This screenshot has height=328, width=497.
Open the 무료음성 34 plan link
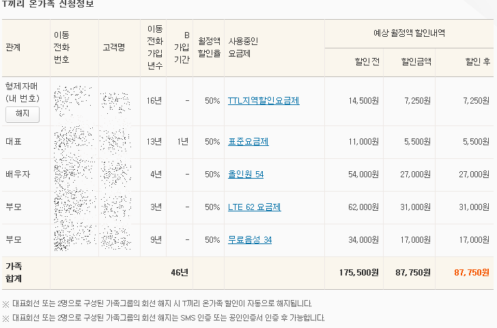250,240
